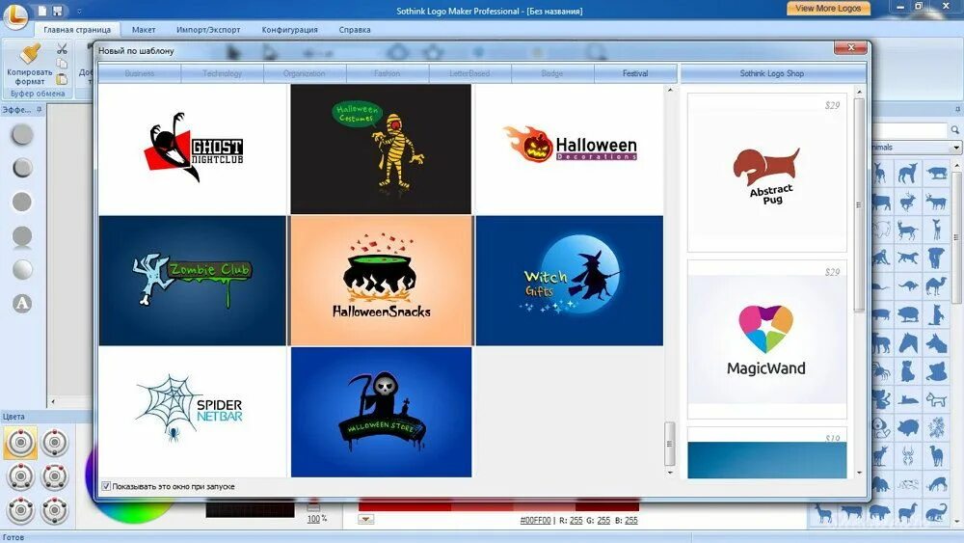Click the Logo Shop scrollbar thumb

coord(859,204)
